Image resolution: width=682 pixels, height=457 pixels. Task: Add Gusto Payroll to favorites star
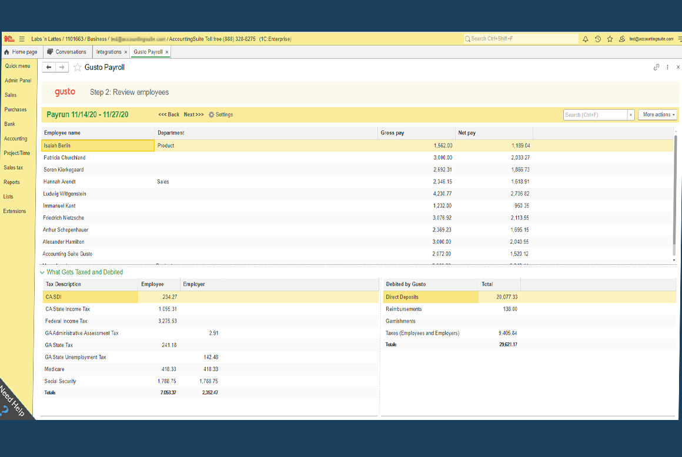pos(78,68)
